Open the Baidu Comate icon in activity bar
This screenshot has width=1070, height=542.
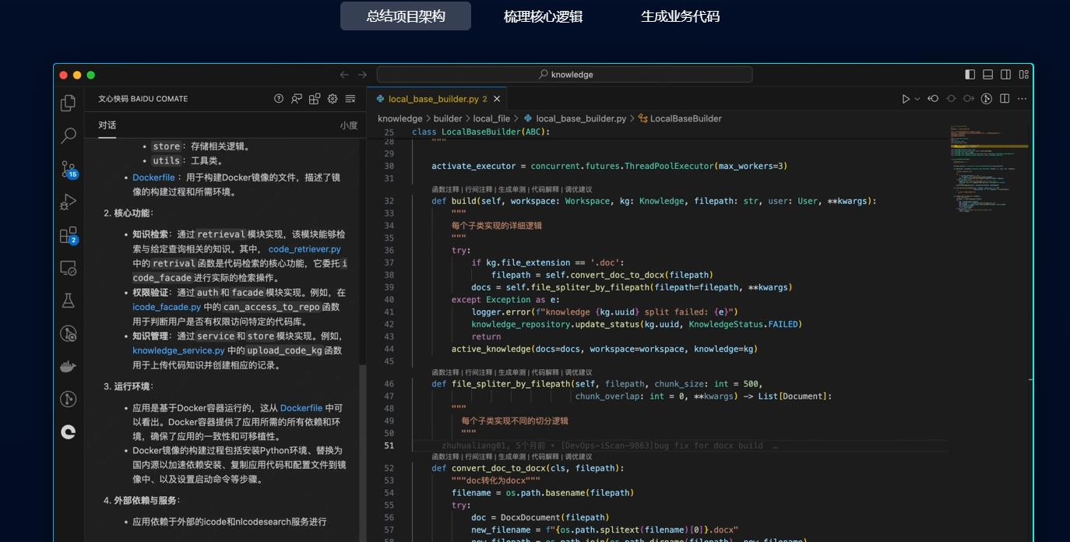69,432
